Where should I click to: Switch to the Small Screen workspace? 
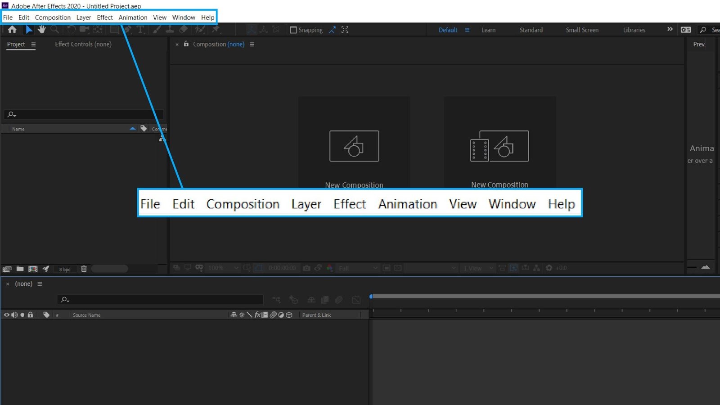(582, 30)
